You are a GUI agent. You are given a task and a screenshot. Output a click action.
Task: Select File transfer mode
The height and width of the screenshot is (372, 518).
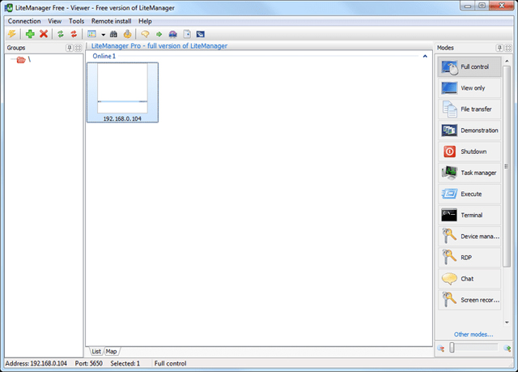[469, 109]
